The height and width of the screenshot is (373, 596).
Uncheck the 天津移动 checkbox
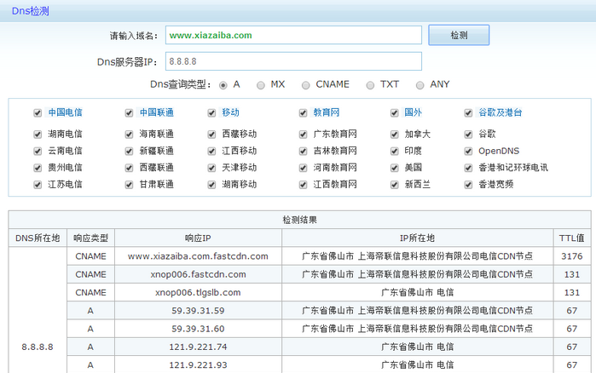pos(212,168)
